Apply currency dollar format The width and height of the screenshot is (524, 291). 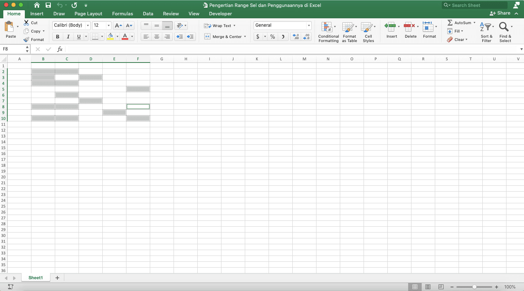pos(258,37)
